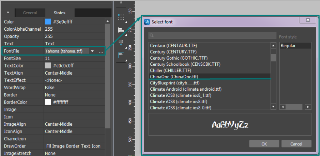Click font list scroll up arrow

point(273,45)
